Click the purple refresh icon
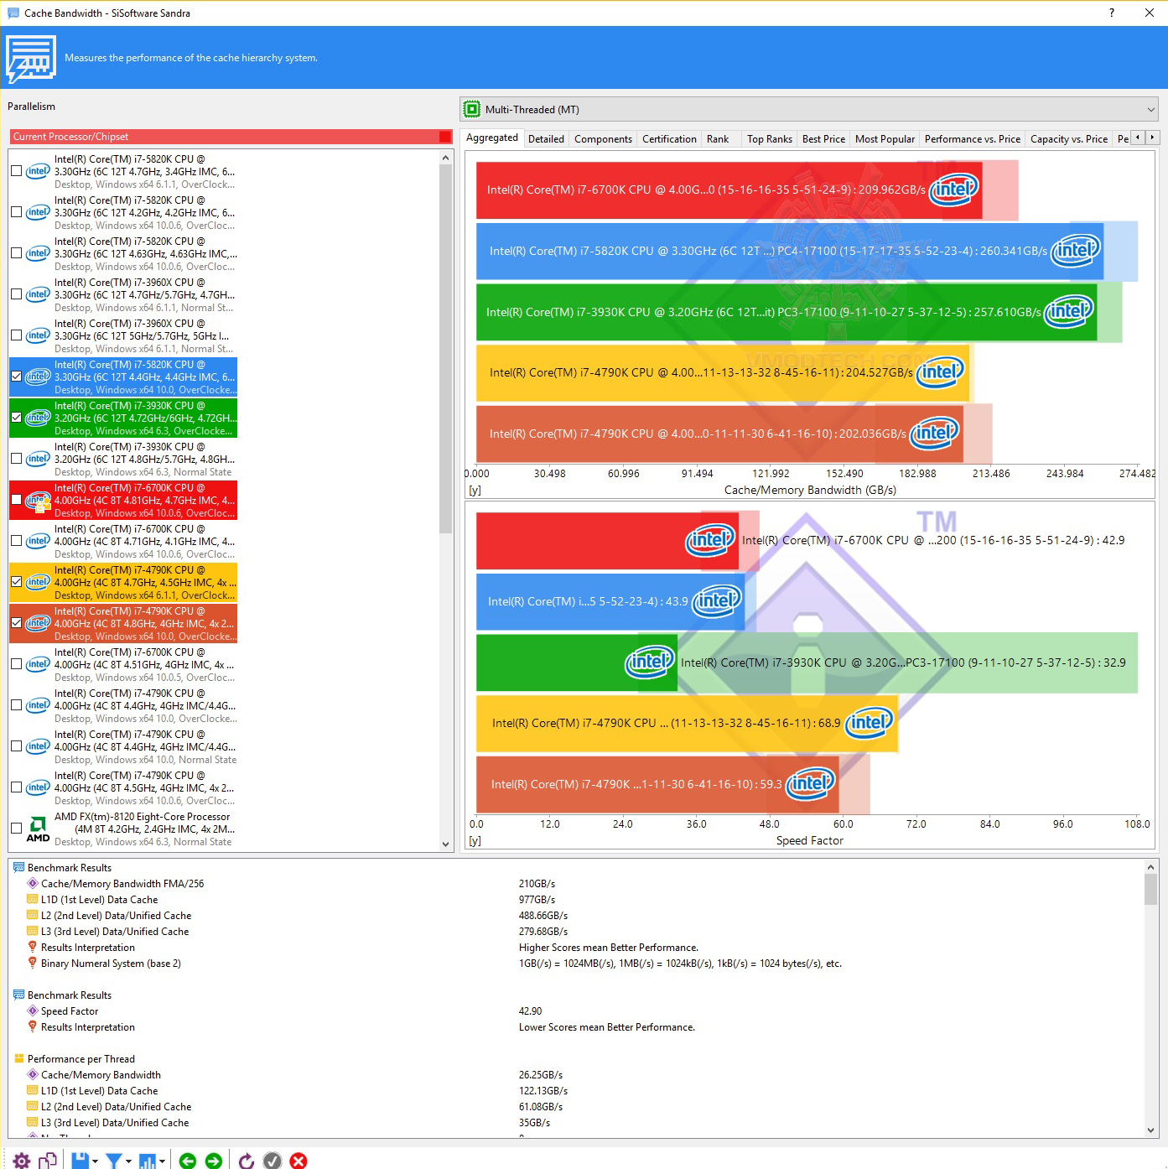This screenshot has width=1168, height=1169. [x=247, y=1161]
